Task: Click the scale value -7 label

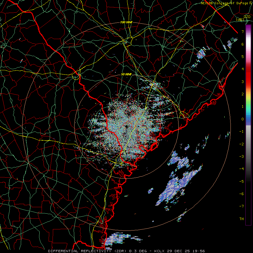Action: (241, 206)
